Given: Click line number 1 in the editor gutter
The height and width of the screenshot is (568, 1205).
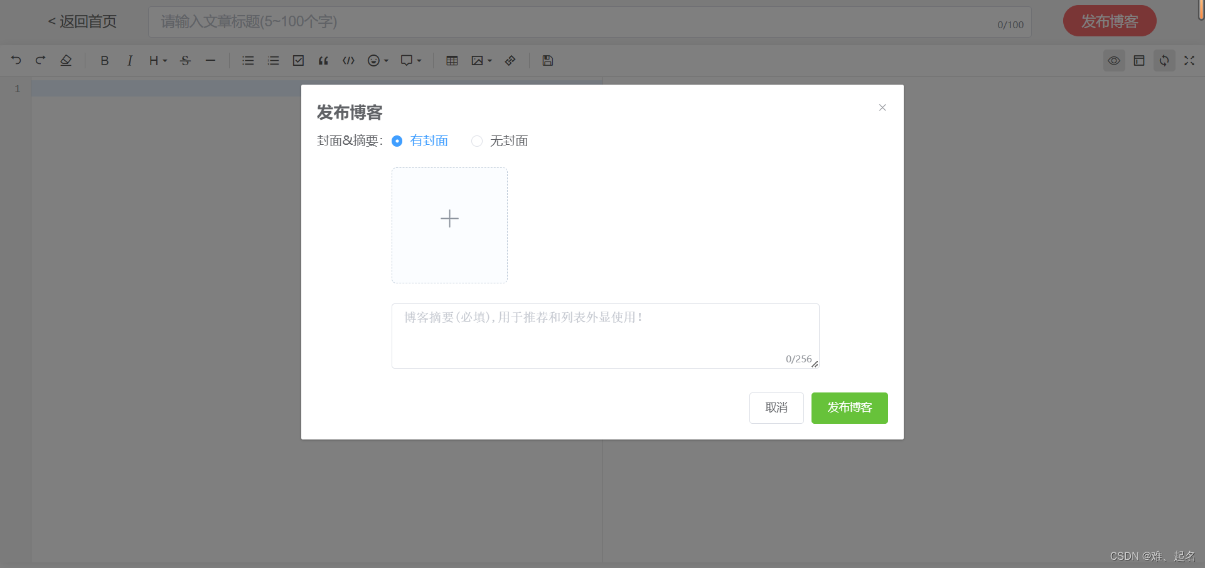Looking at the screenshot, I should [18, 89].
